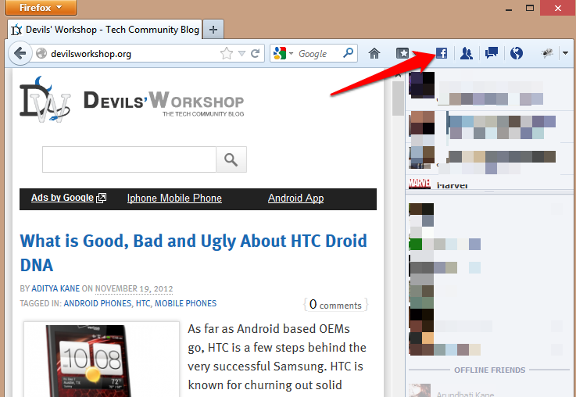The width and height of the screenshot is (576, 397).
Task: Open the Ads by Google link
Action: [68, 198]
